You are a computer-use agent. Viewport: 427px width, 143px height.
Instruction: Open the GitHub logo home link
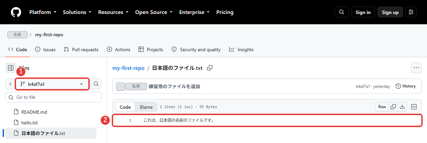[16, 12]
